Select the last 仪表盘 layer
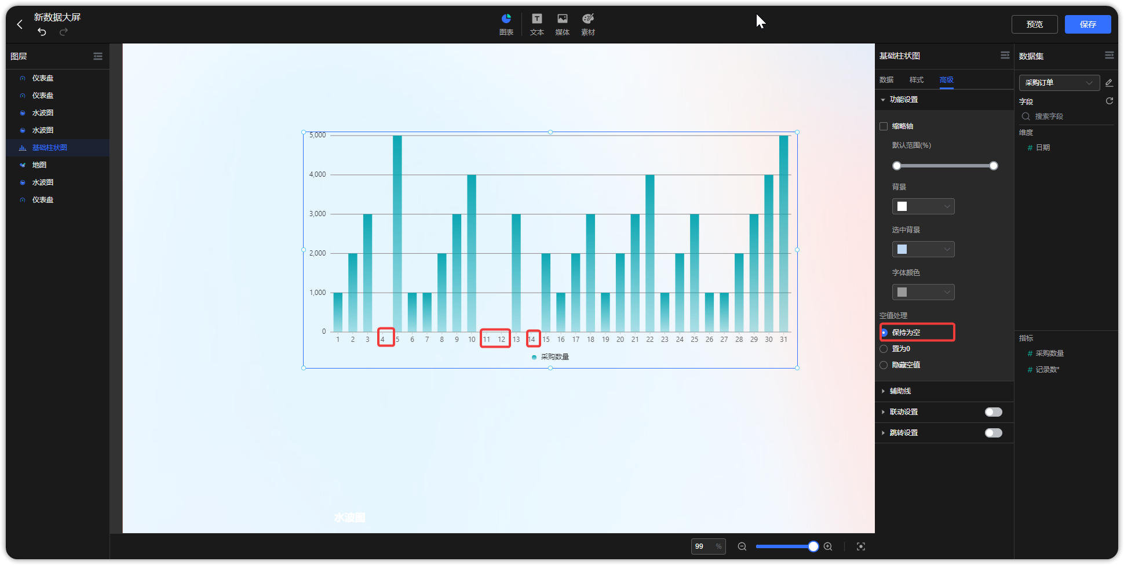The width and height of the screenshot is (1124, 565). [58, 200]
